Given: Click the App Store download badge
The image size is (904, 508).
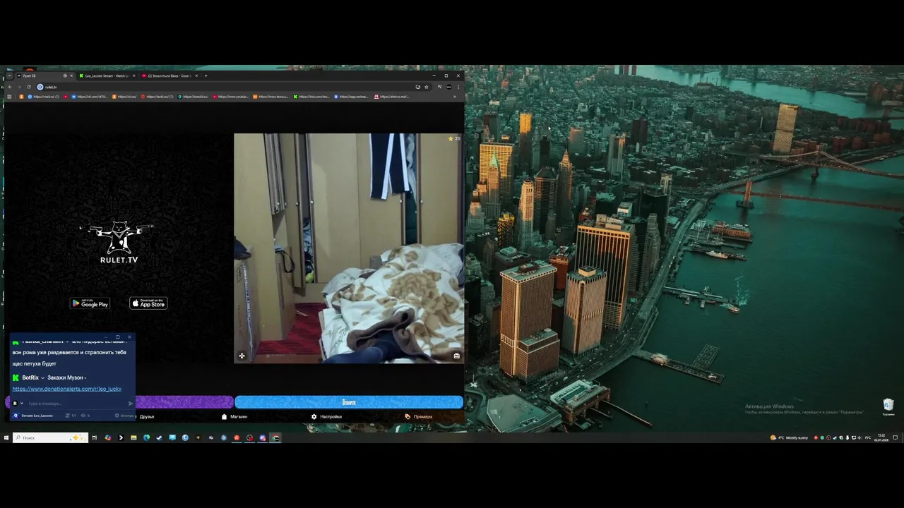Looking at the screenshot, I should [148, 303].
